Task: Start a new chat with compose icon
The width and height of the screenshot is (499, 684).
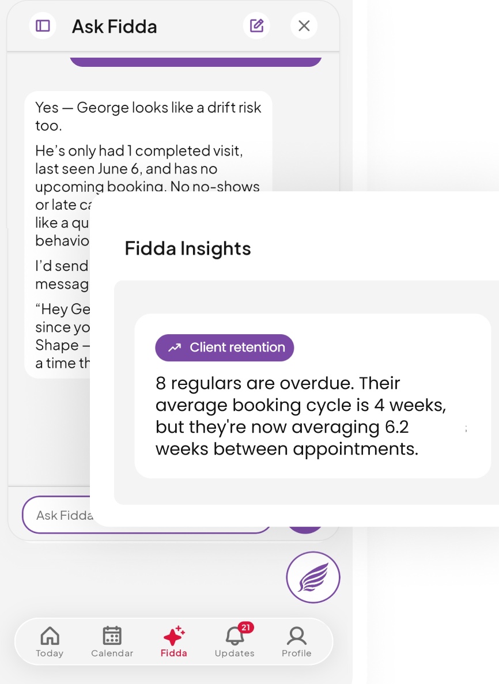Action: coord(256,26)
